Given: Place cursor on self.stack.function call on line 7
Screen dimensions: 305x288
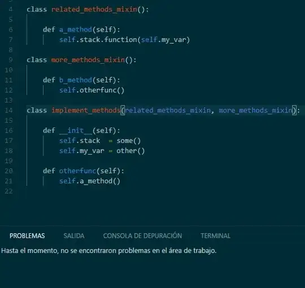Looking at the screenshot, I should 124,40.
